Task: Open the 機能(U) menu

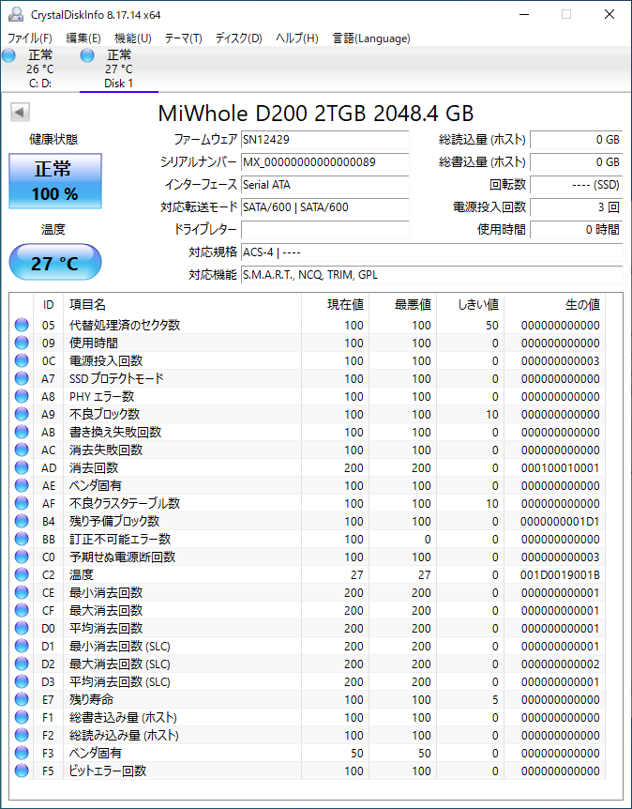Action: pyautogui.click(x=132, y=38)
